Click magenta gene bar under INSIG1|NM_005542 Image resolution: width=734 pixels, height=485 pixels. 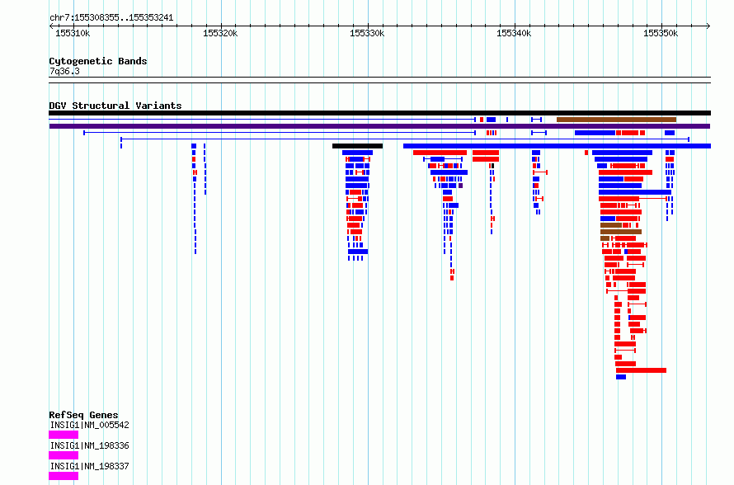pyautogui.click(x=64, y=435)
